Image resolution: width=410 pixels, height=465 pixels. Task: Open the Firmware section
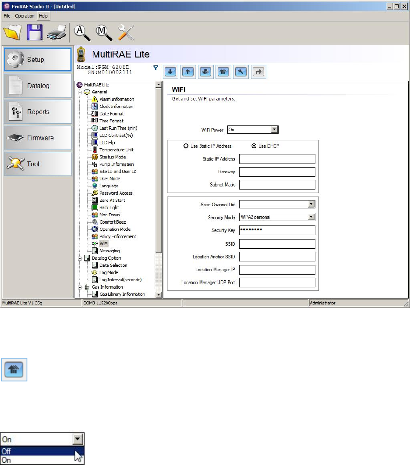pos(38,138)
